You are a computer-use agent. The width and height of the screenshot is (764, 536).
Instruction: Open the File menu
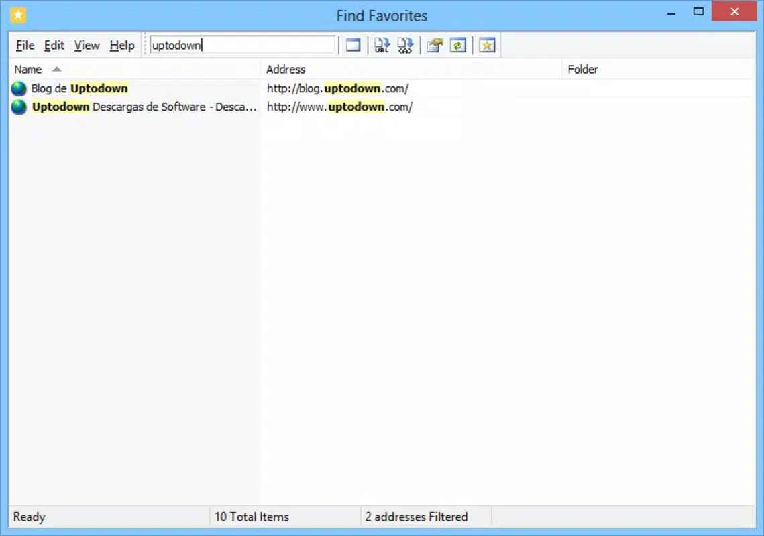point(25,46)
